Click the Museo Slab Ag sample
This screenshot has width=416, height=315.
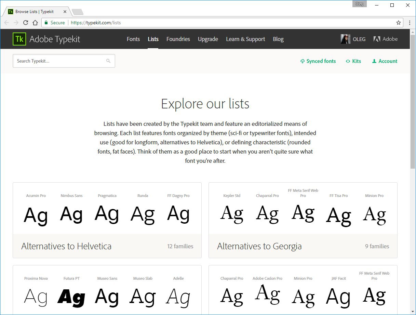143,297
